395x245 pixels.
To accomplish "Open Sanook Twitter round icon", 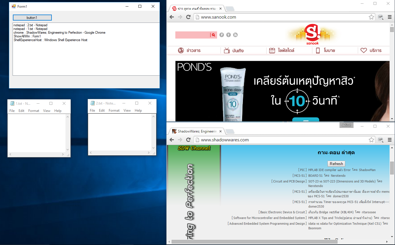I will 229,35.
